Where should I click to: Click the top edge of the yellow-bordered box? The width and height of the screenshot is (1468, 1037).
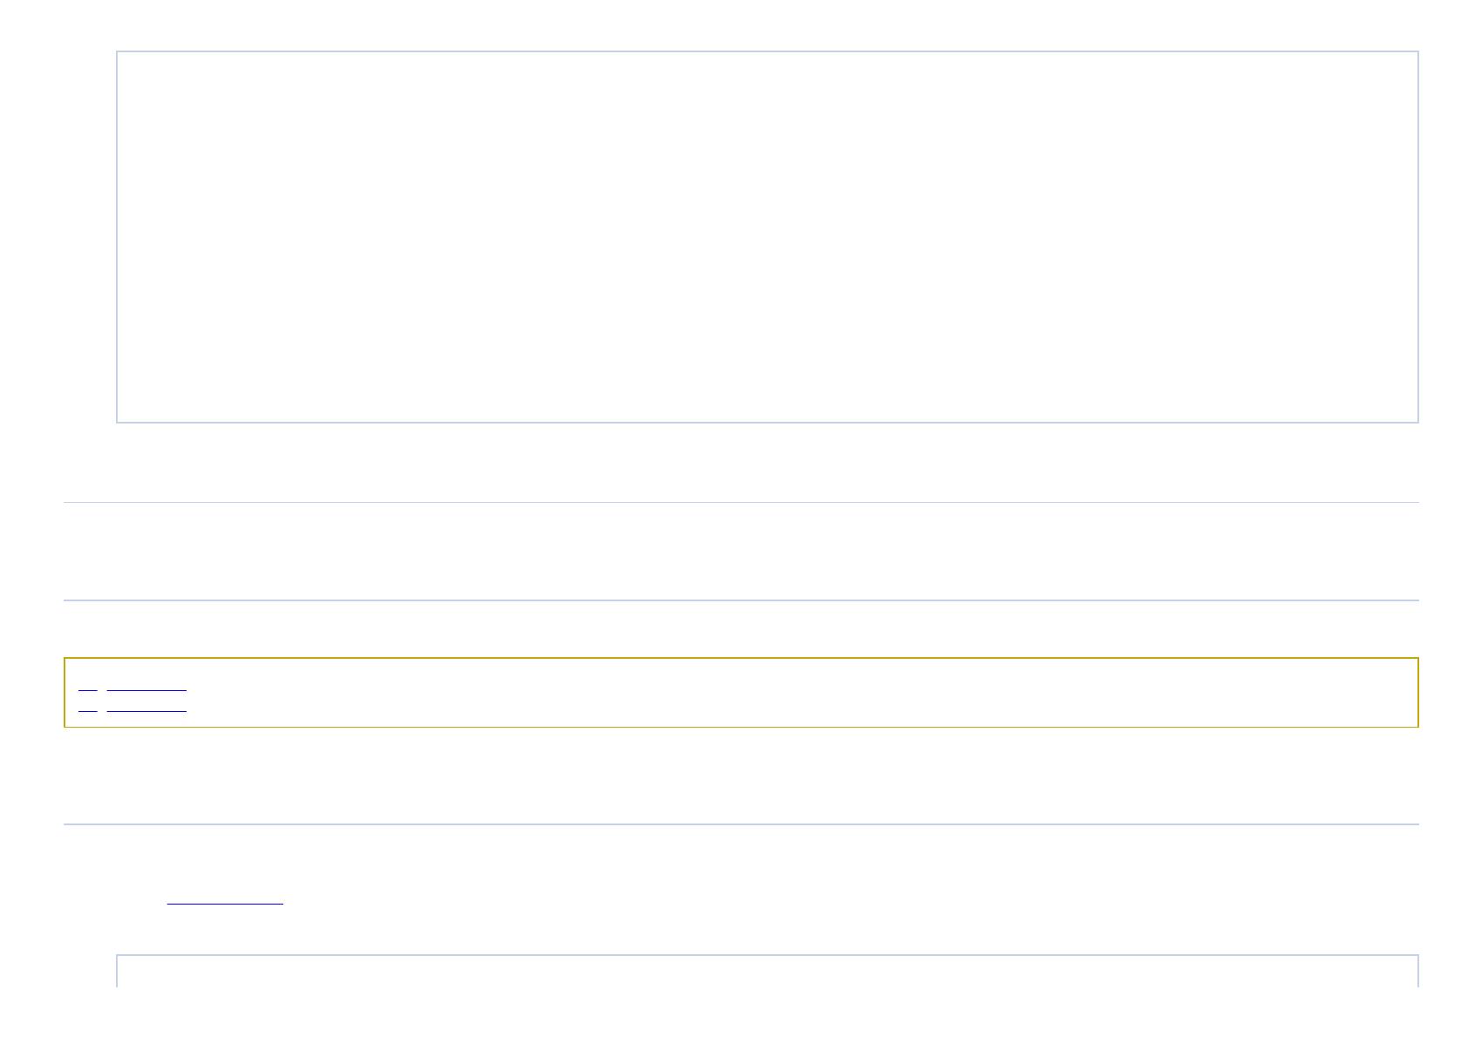tap(741, 658)
